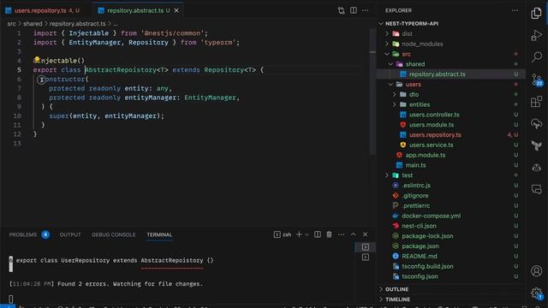Open the Explorer view in activity bar
The width and height of the screenshot is (548, 308).
point(536,13)
